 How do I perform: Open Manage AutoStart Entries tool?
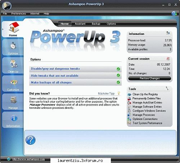pyautogui.click(x=147, y=102)
